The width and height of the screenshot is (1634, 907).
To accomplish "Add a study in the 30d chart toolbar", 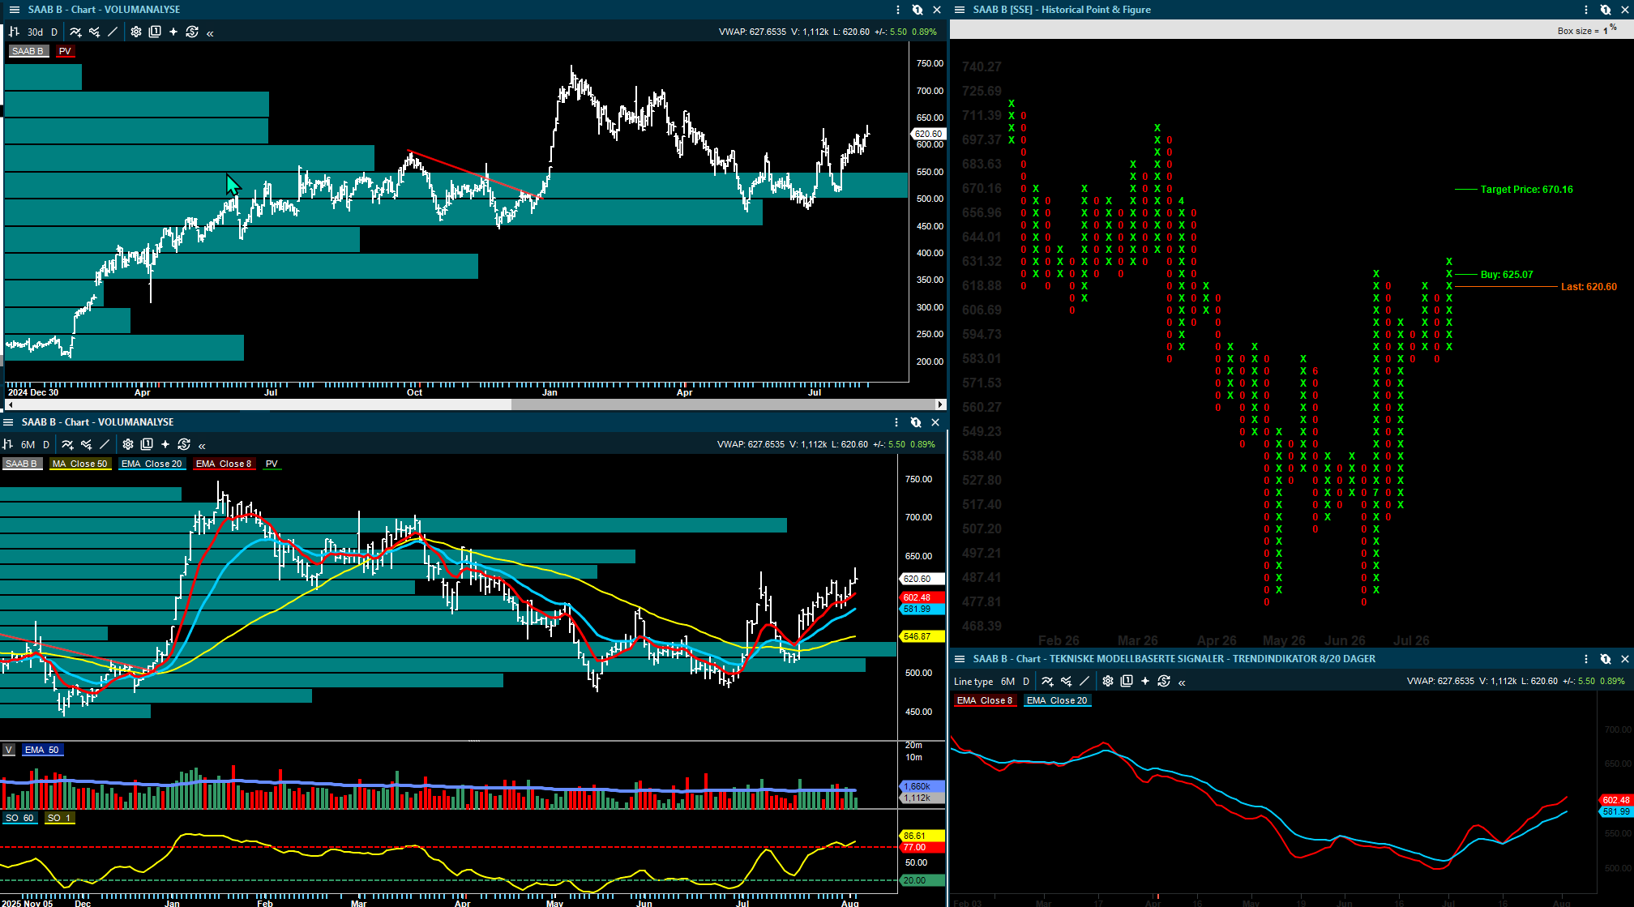I will (x=75, y=32).
